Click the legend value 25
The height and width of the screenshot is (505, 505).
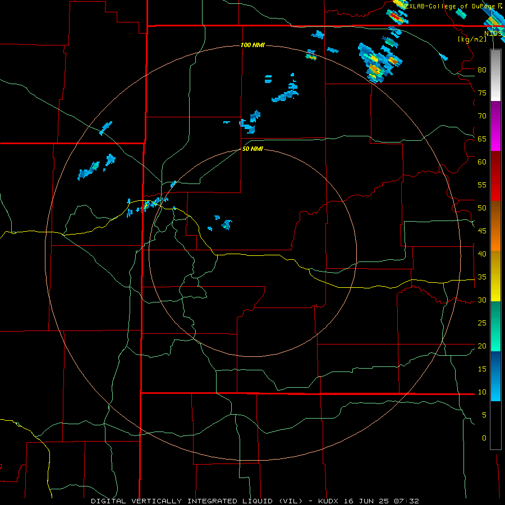point(482,323)
